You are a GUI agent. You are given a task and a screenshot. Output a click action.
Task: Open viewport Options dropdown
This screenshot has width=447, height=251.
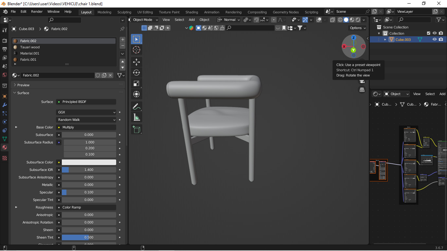click(x=357, y=28)
